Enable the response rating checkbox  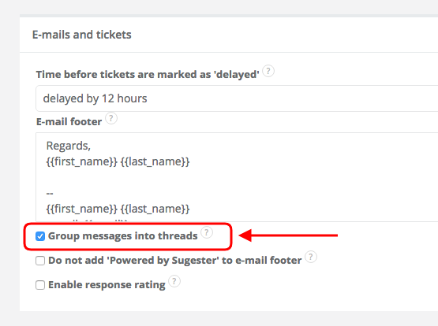tap(40, 285)
